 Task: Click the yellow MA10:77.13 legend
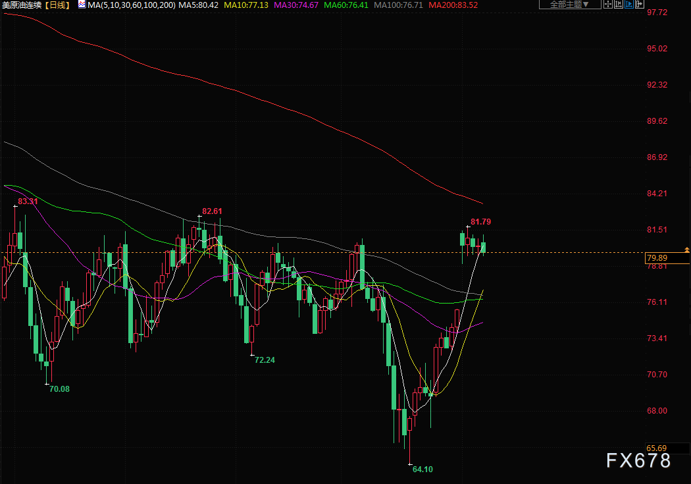[246, 5]
